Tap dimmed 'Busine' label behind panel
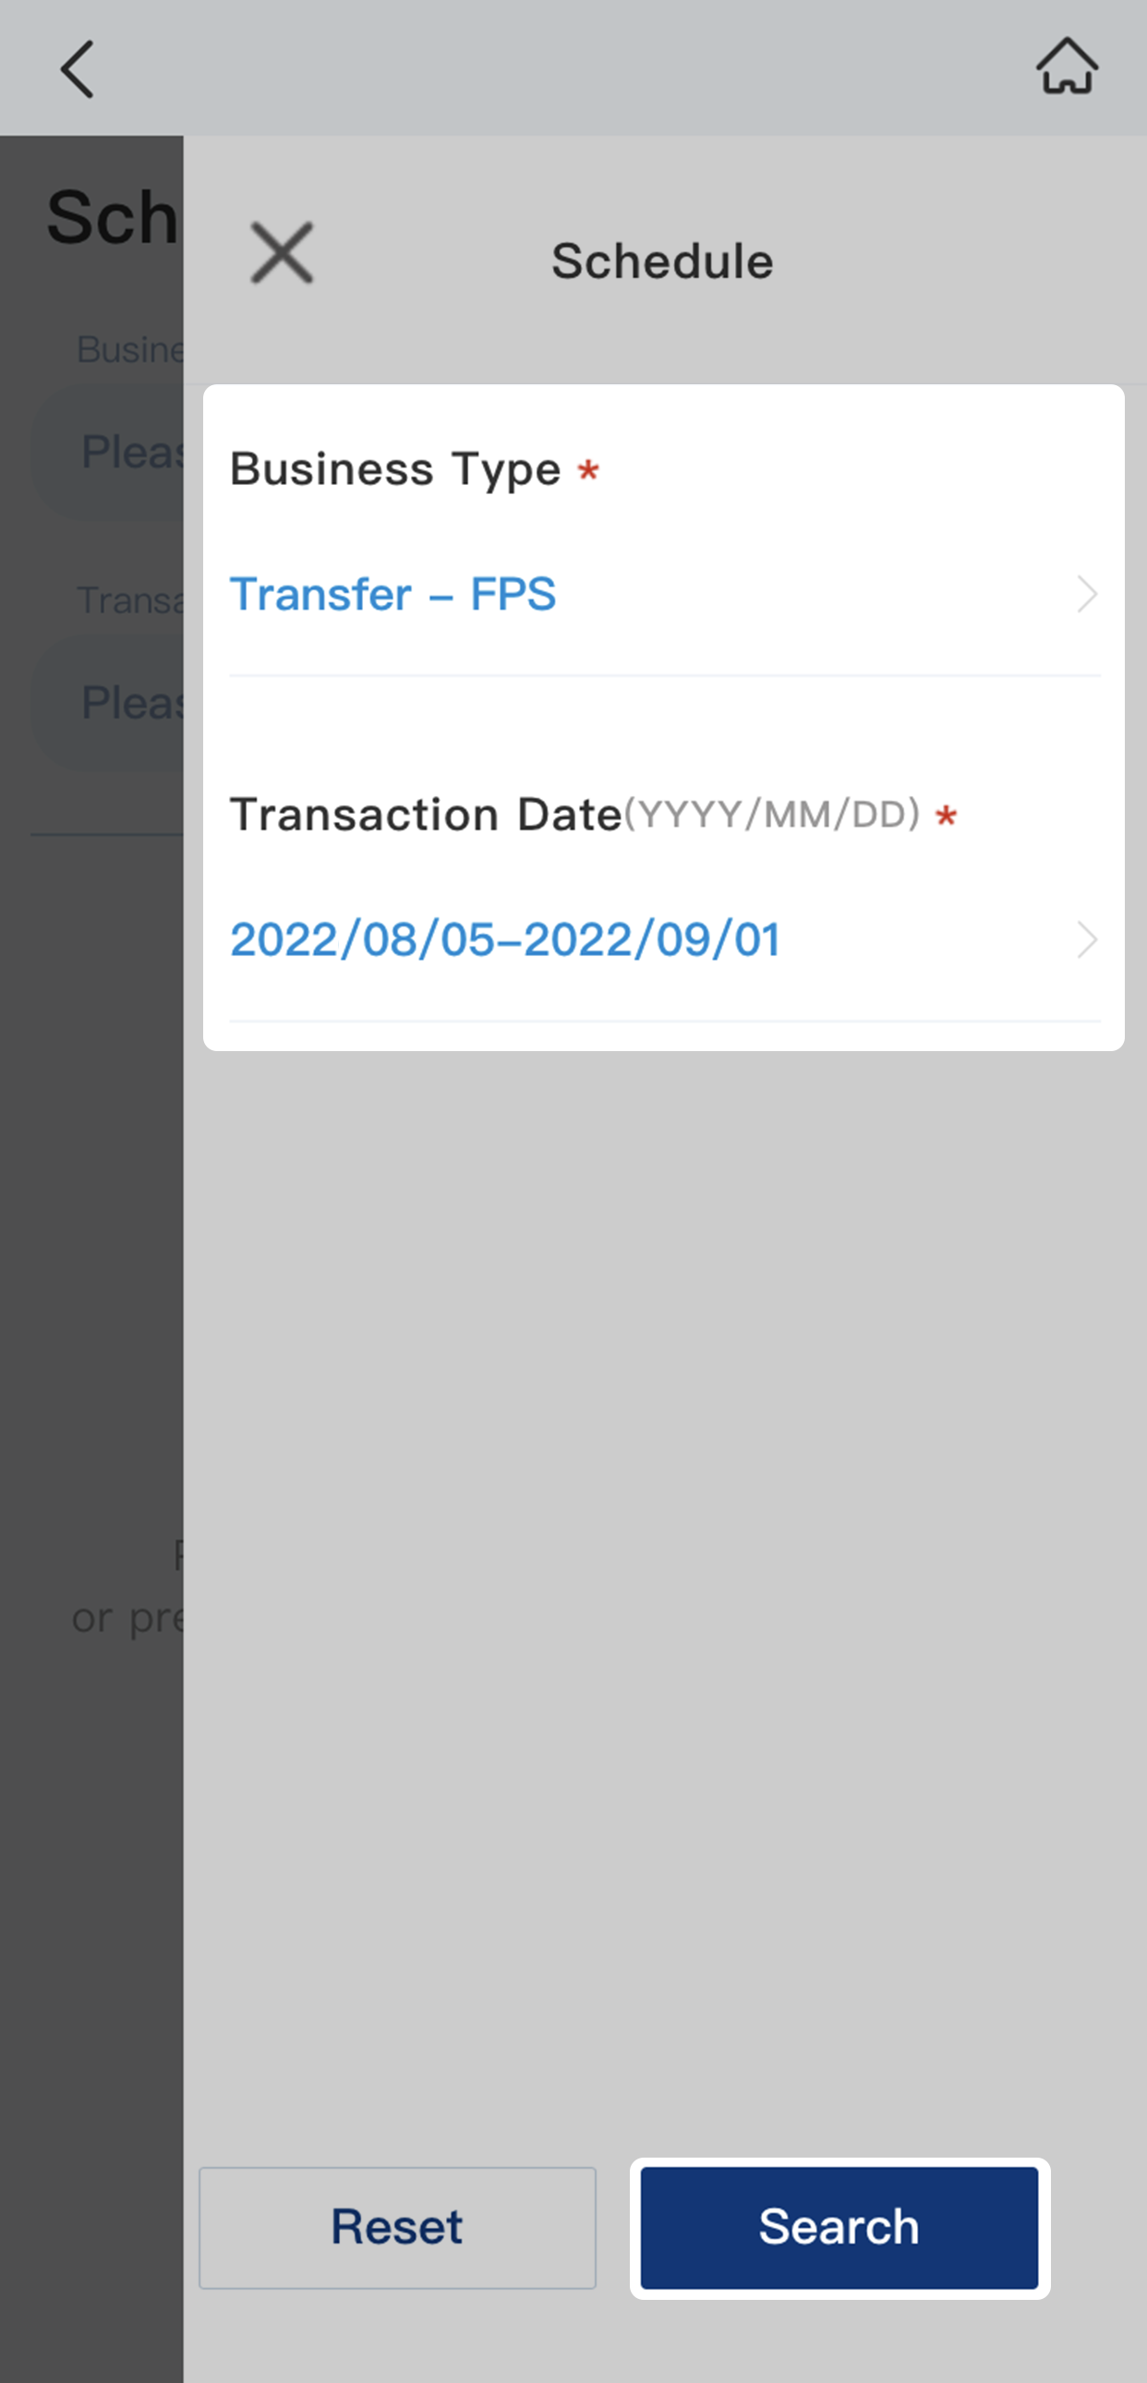 coord(129,350)
